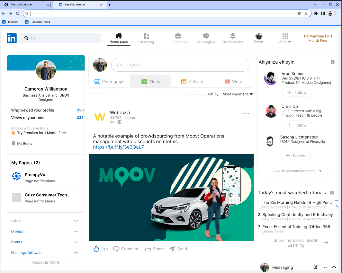Click the LinkedIn logo in the header
This screenshot has width=342, height=273.
12,38
